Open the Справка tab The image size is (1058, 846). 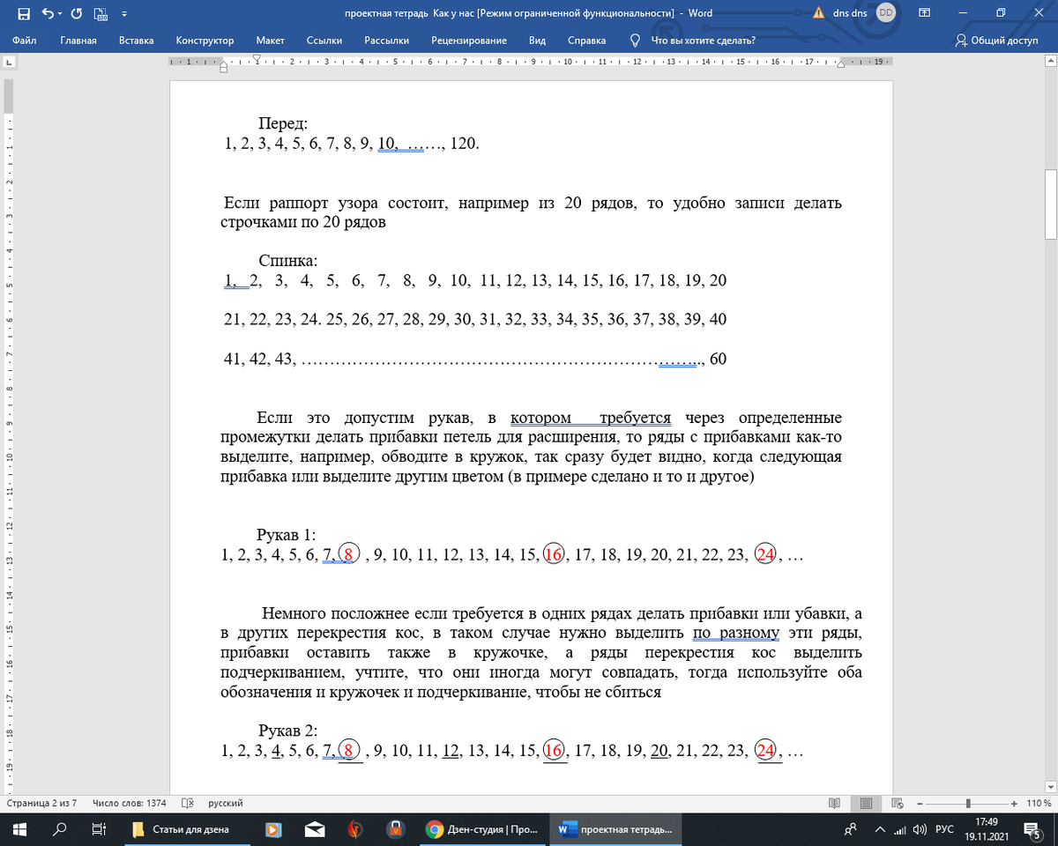(587, 41)
